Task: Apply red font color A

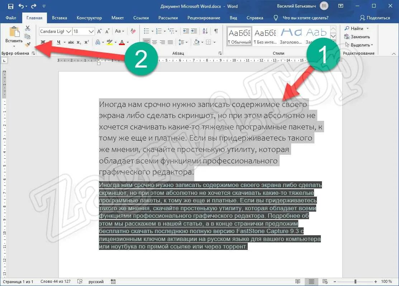Action: point(122,42)
